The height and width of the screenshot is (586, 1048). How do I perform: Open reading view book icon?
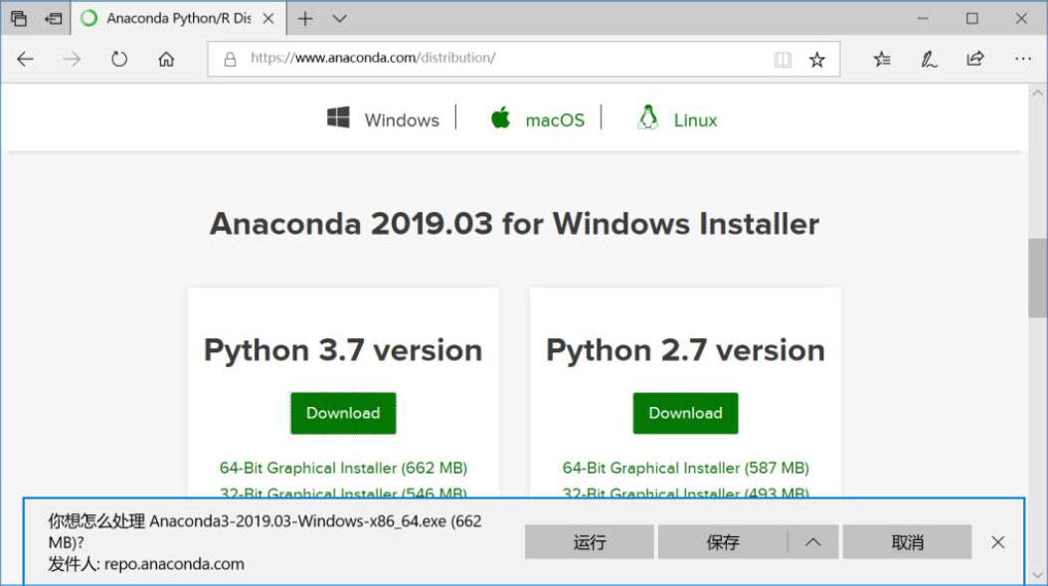click(x=783, y=60)
